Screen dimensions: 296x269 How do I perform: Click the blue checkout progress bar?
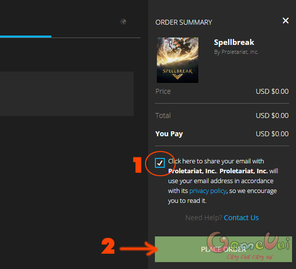point(25,36)
